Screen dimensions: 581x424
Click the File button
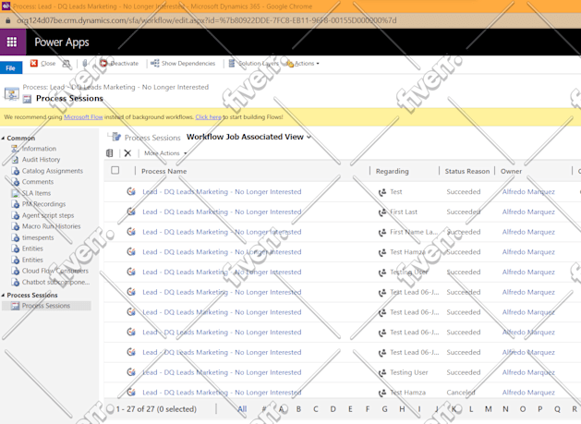(11, 67)
